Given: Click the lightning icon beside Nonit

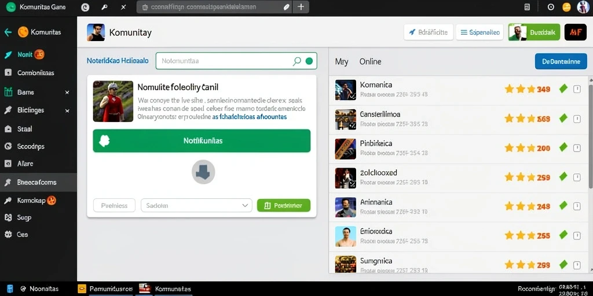Looking at the screenshot, I should click(x=8, y=55).
